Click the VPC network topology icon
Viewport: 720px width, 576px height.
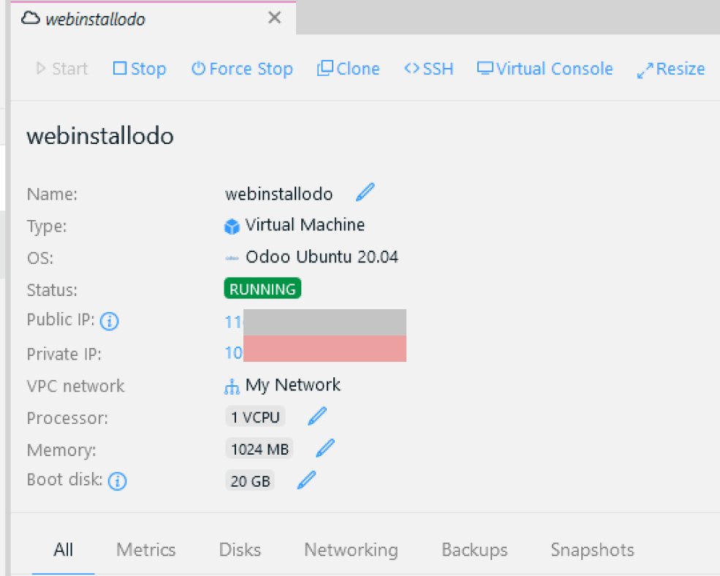231,385
